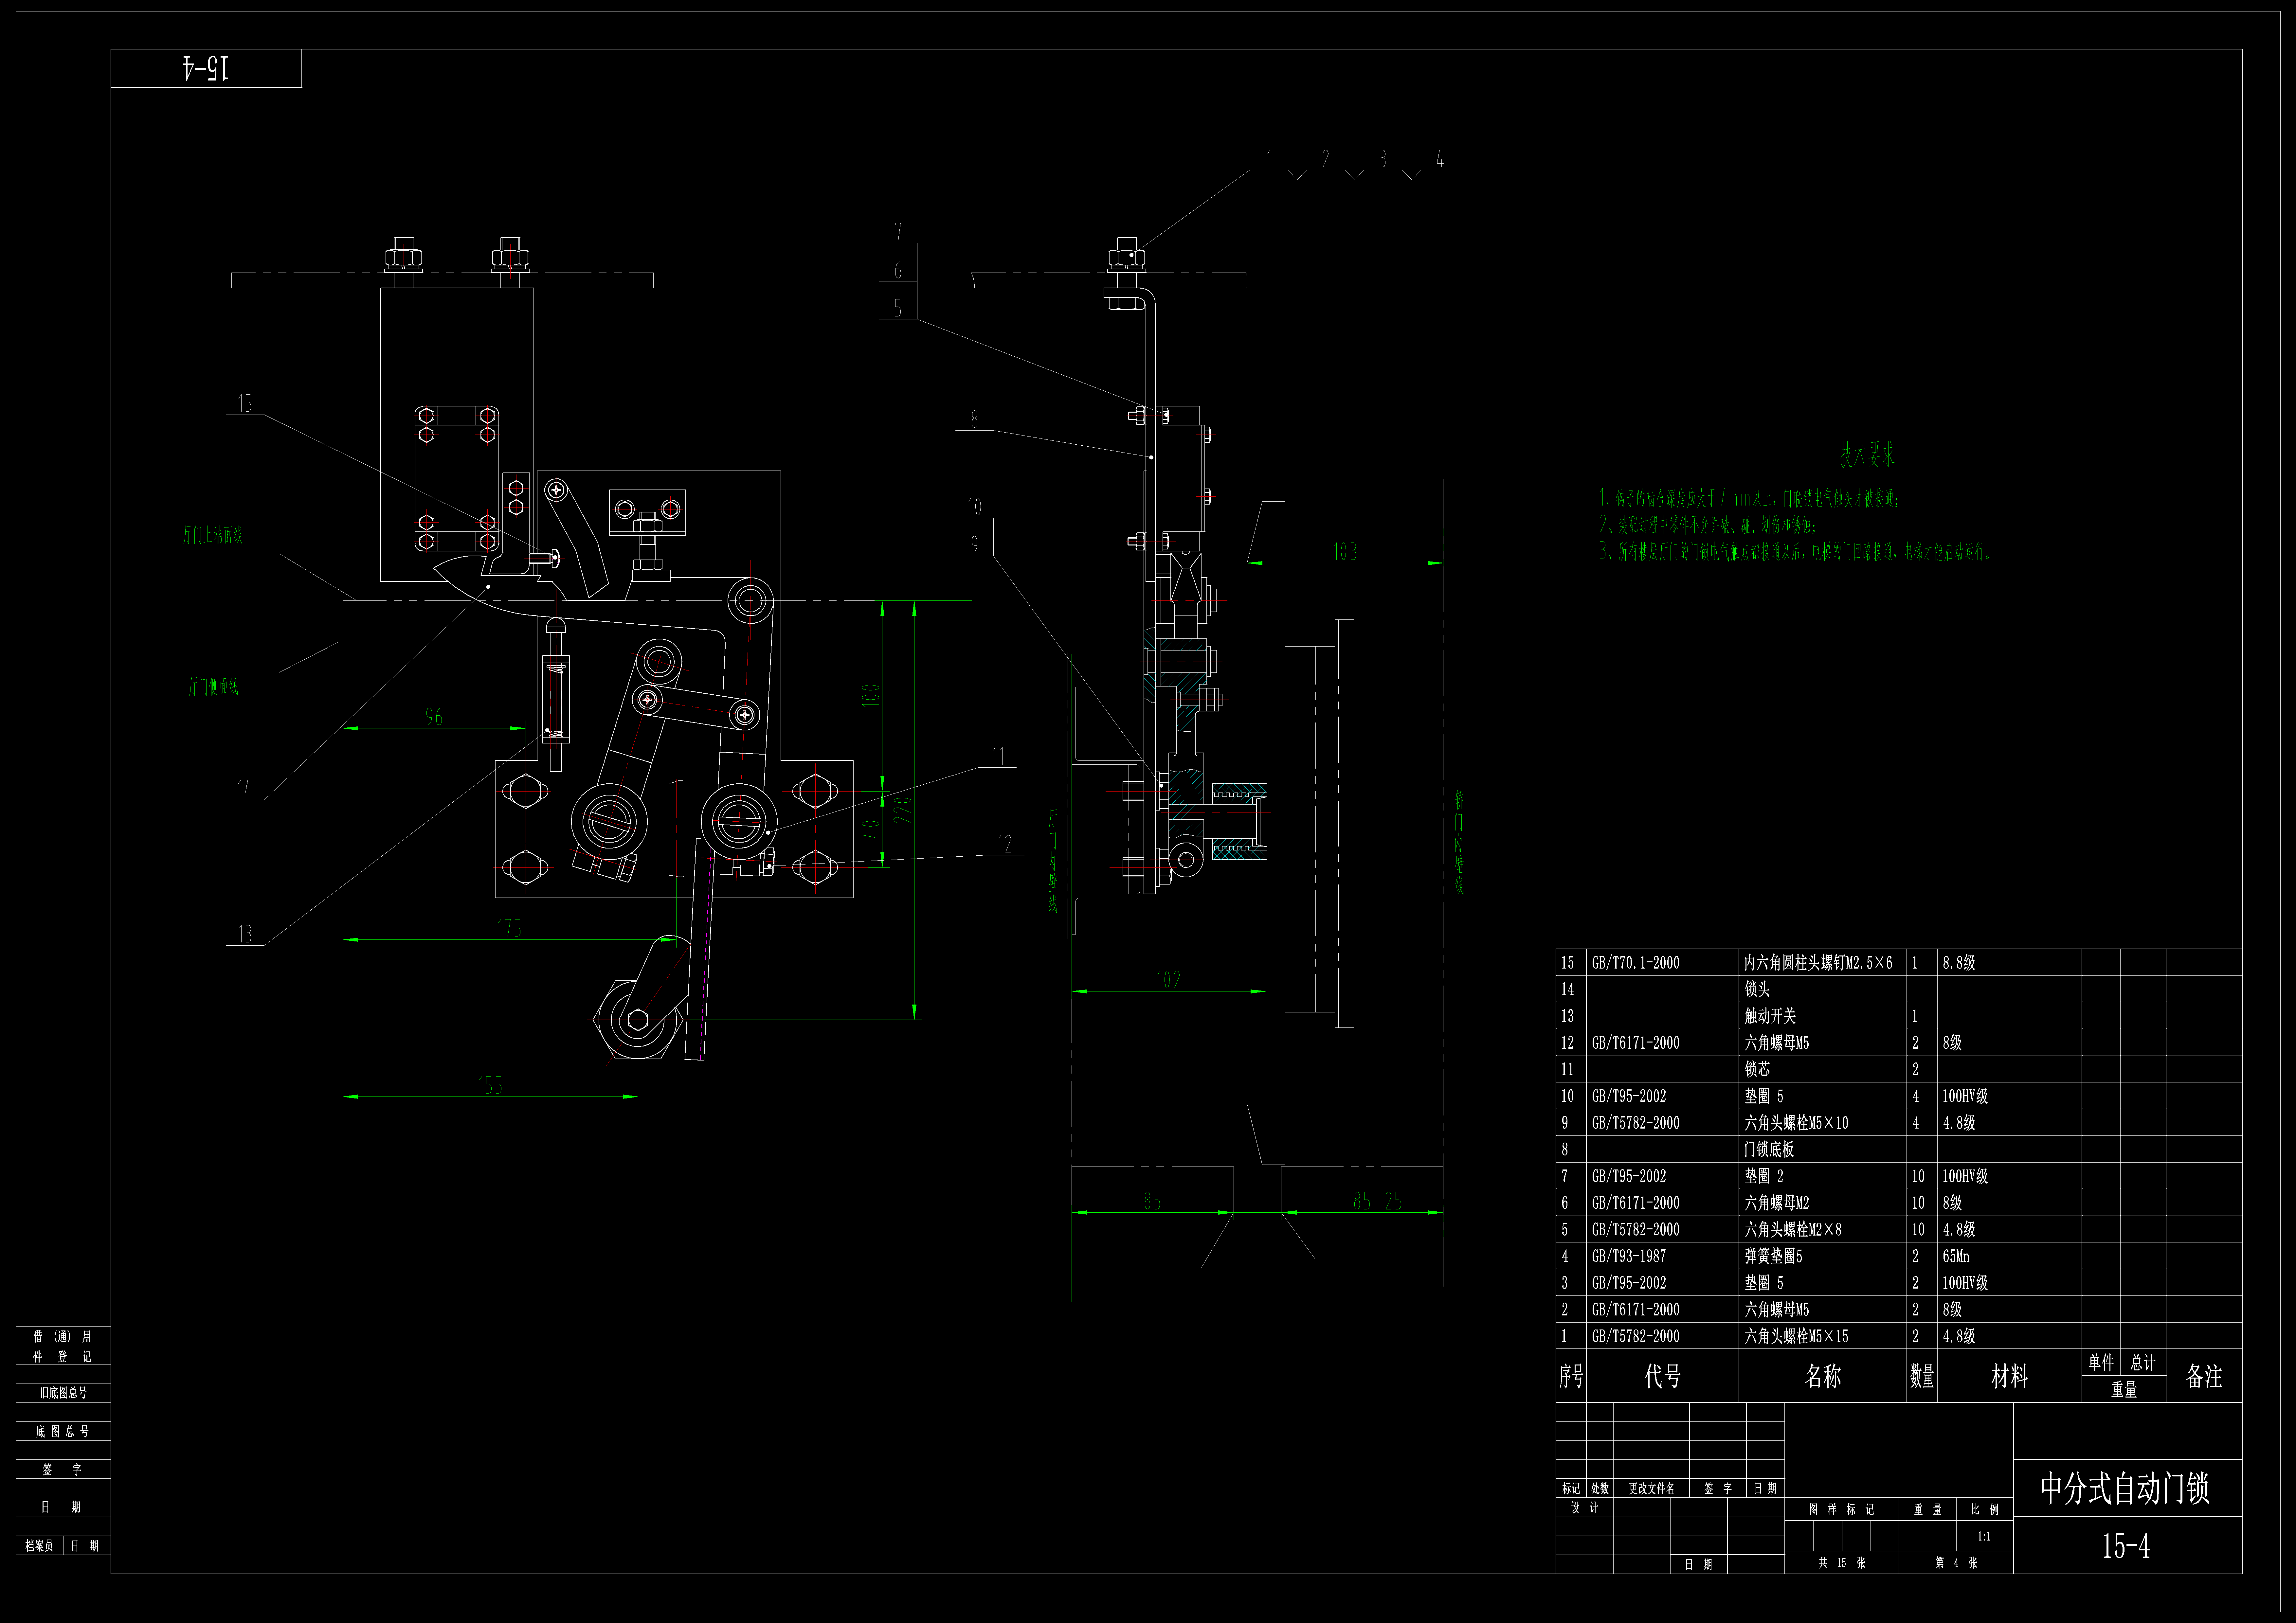Click the mirrored 15-4 label in the top-left box
The image size is (2296, 1623).
[x=206, y=68]
